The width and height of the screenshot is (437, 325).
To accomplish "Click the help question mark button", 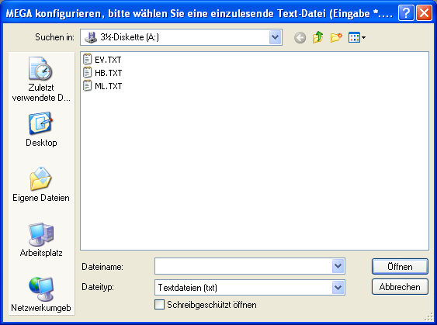I will (406, 13).
